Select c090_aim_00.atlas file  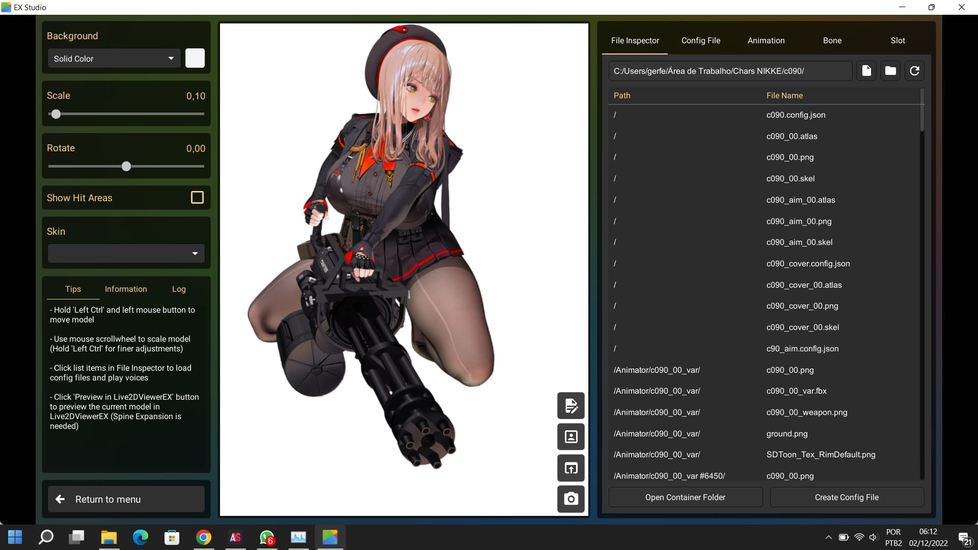point(764,200)
